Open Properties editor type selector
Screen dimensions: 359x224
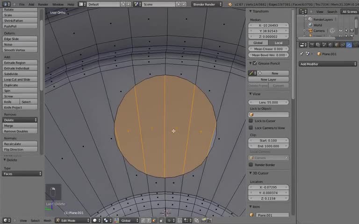[303, 45]
